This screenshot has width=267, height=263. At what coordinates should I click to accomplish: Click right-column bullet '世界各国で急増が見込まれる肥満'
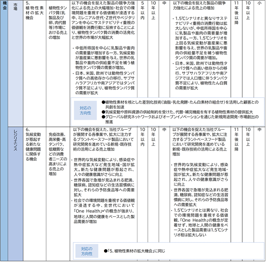[x=200, y=197]
